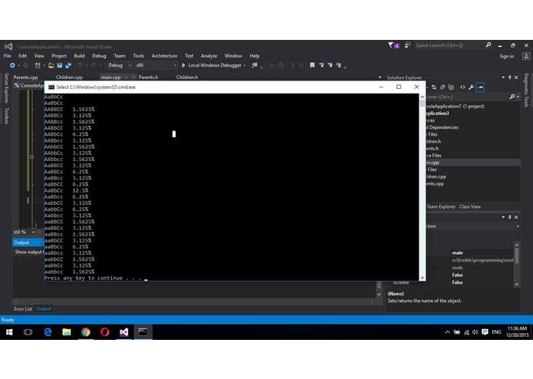Open Properties panel window options dropdown arrow
Viewport: 533px width, 379px height.
click(503, 217)
